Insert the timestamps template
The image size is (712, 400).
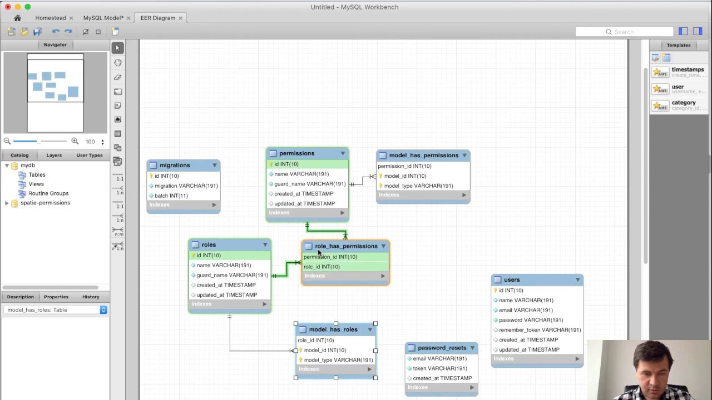pos(679,72)
